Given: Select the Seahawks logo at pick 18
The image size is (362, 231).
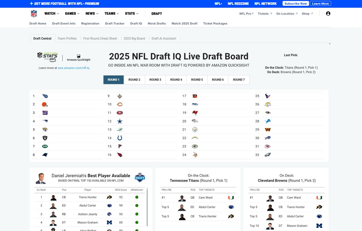Looking at the screenshot, I should coord(195,105).
